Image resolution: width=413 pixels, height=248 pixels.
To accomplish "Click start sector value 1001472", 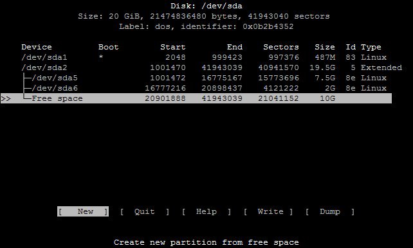I will click(x=168, y=78).
